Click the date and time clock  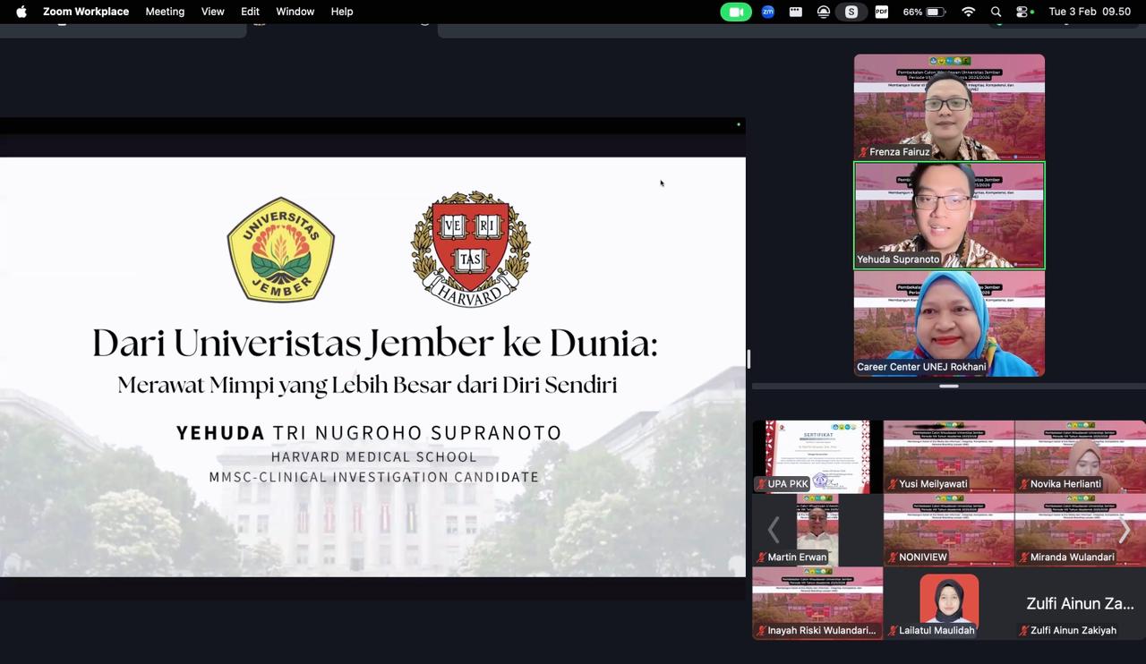(1090, 12)
